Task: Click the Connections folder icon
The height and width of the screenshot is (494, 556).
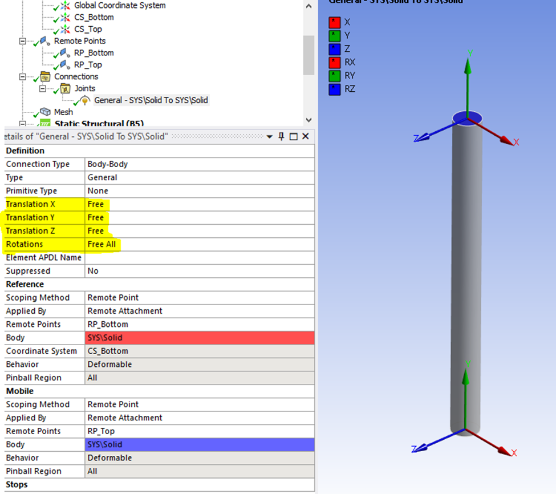Action: coord(46,76)
